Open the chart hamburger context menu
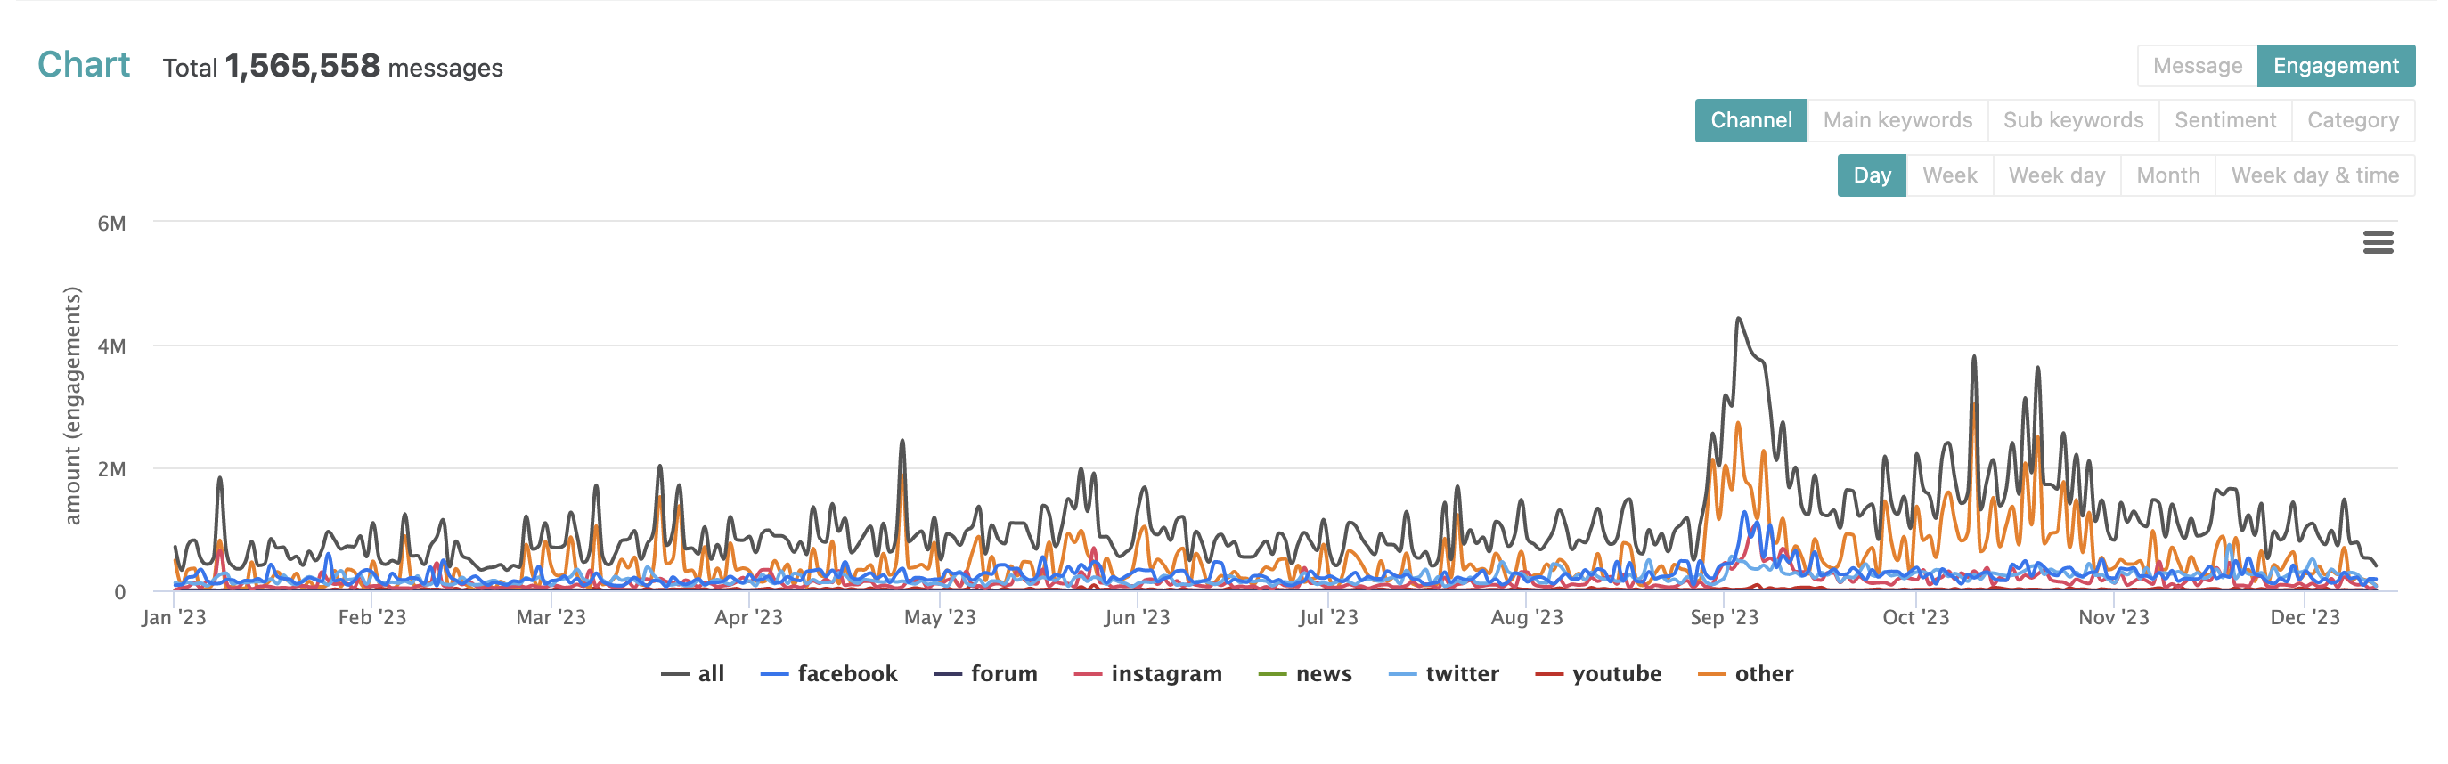The image size is (2448, 764). 2377,242
